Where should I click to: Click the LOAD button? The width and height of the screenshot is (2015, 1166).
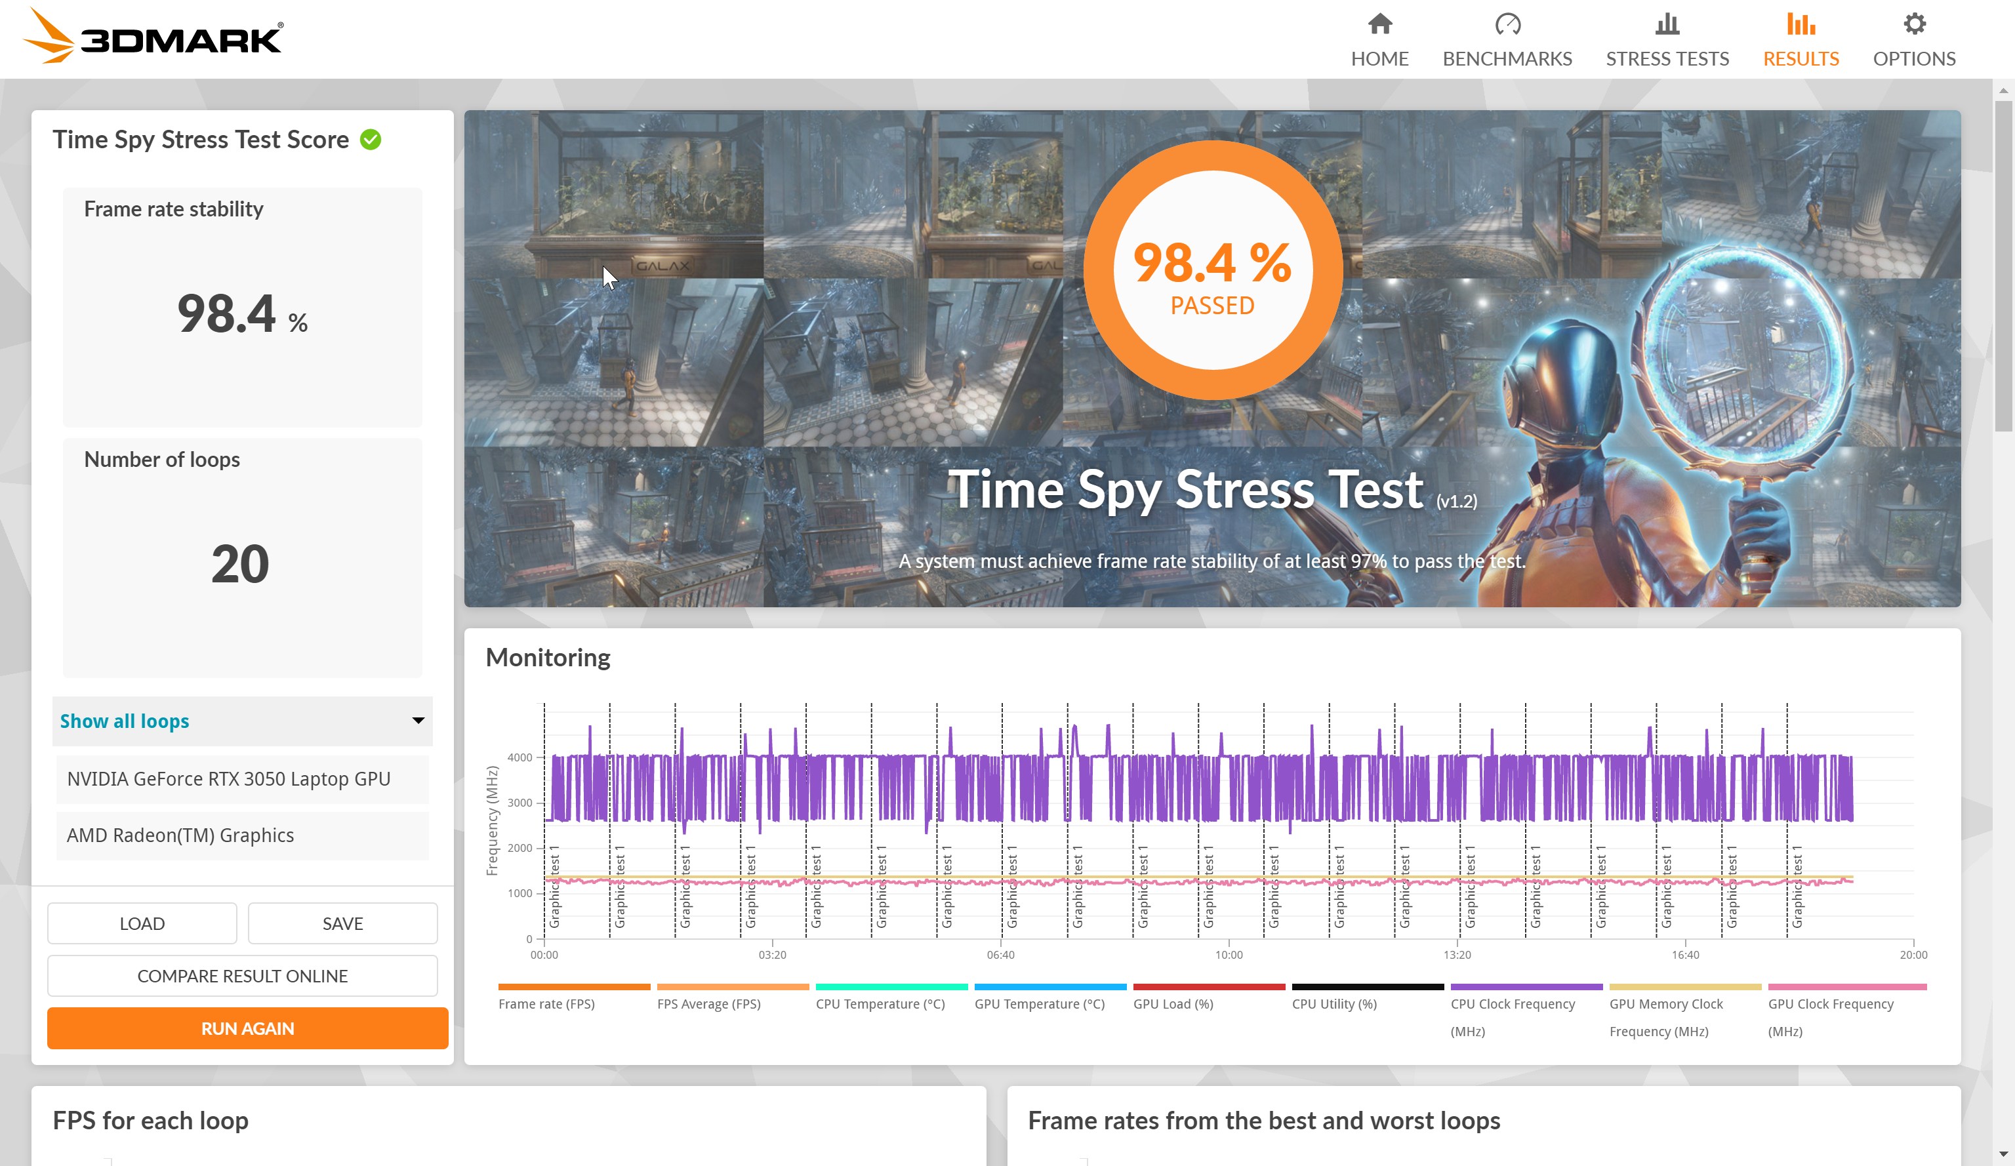[x=142, y=924]
